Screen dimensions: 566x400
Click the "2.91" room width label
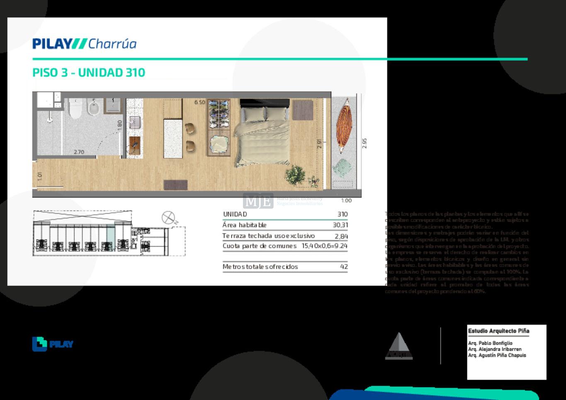[x=319, y=144]
